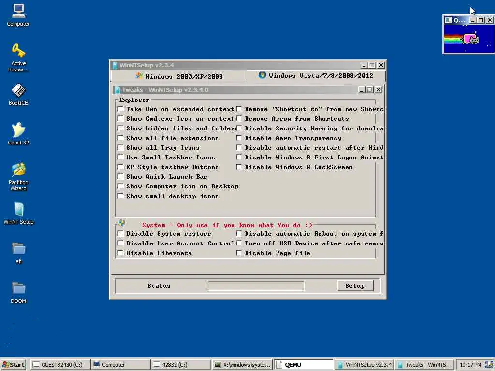
Task: Check Show Computer icon on Desktop
Action: pyautogui.click(x=120, y=186)
